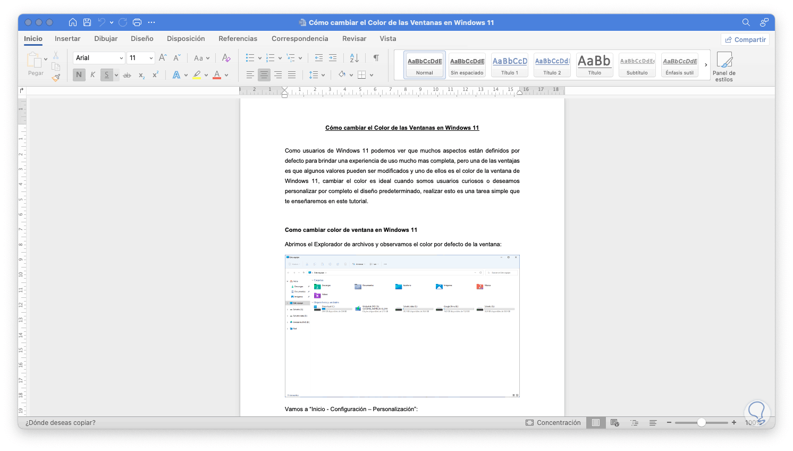This screenshot has width=793, height=451.
Task: Click the Compartir share button
Action: click(x=745, y=40)
